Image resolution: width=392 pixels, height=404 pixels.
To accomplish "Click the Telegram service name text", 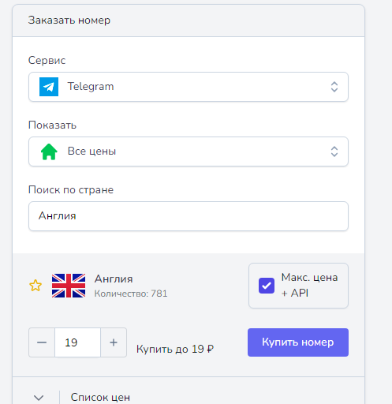I will tap(91, 87).
